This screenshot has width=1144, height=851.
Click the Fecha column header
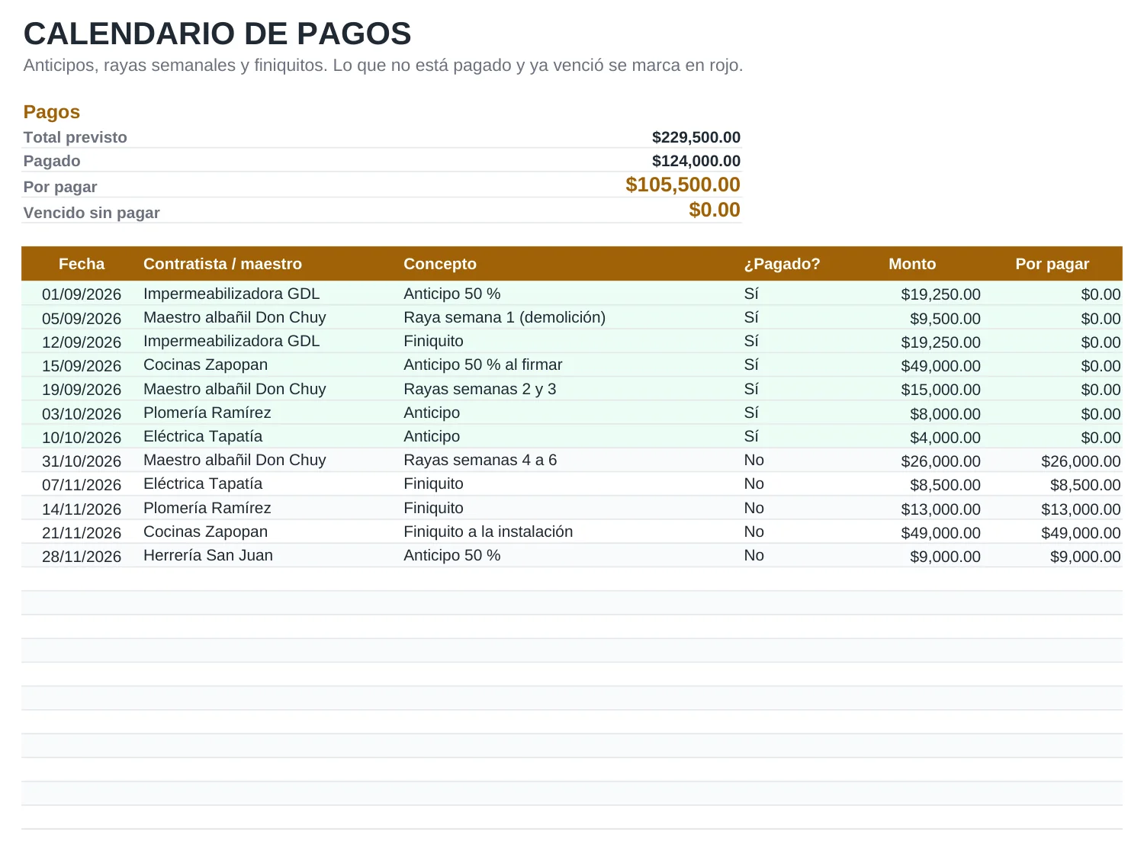(x=82, y=264)
